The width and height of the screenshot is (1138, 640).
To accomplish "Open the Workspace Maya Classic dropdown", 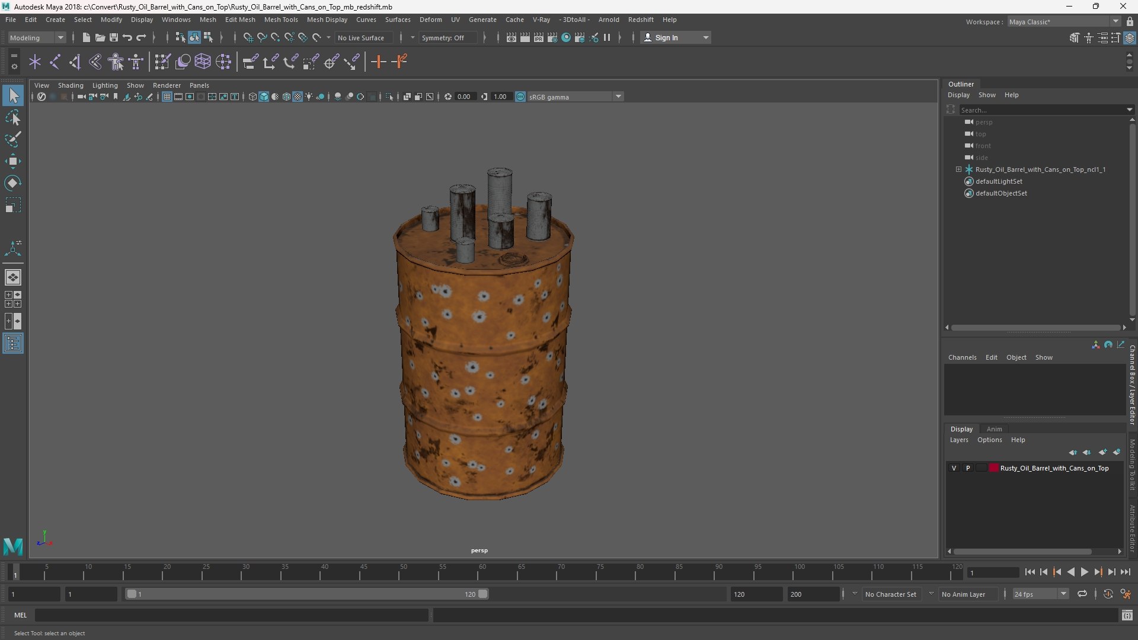I will click(x=1064, y=21).
